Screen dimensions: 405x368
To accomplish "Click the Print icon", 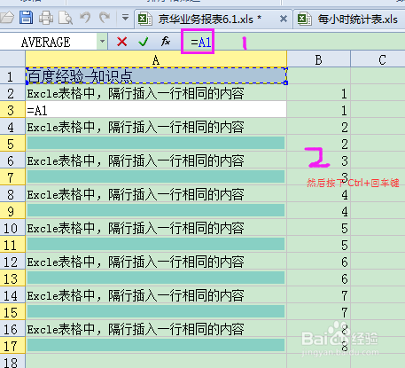I will (x=46, y=18).
